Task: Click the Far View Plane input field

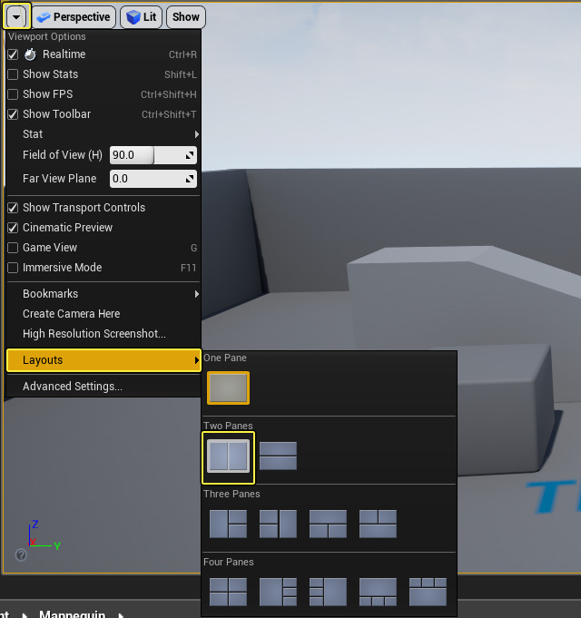Action: click(153, 179)
